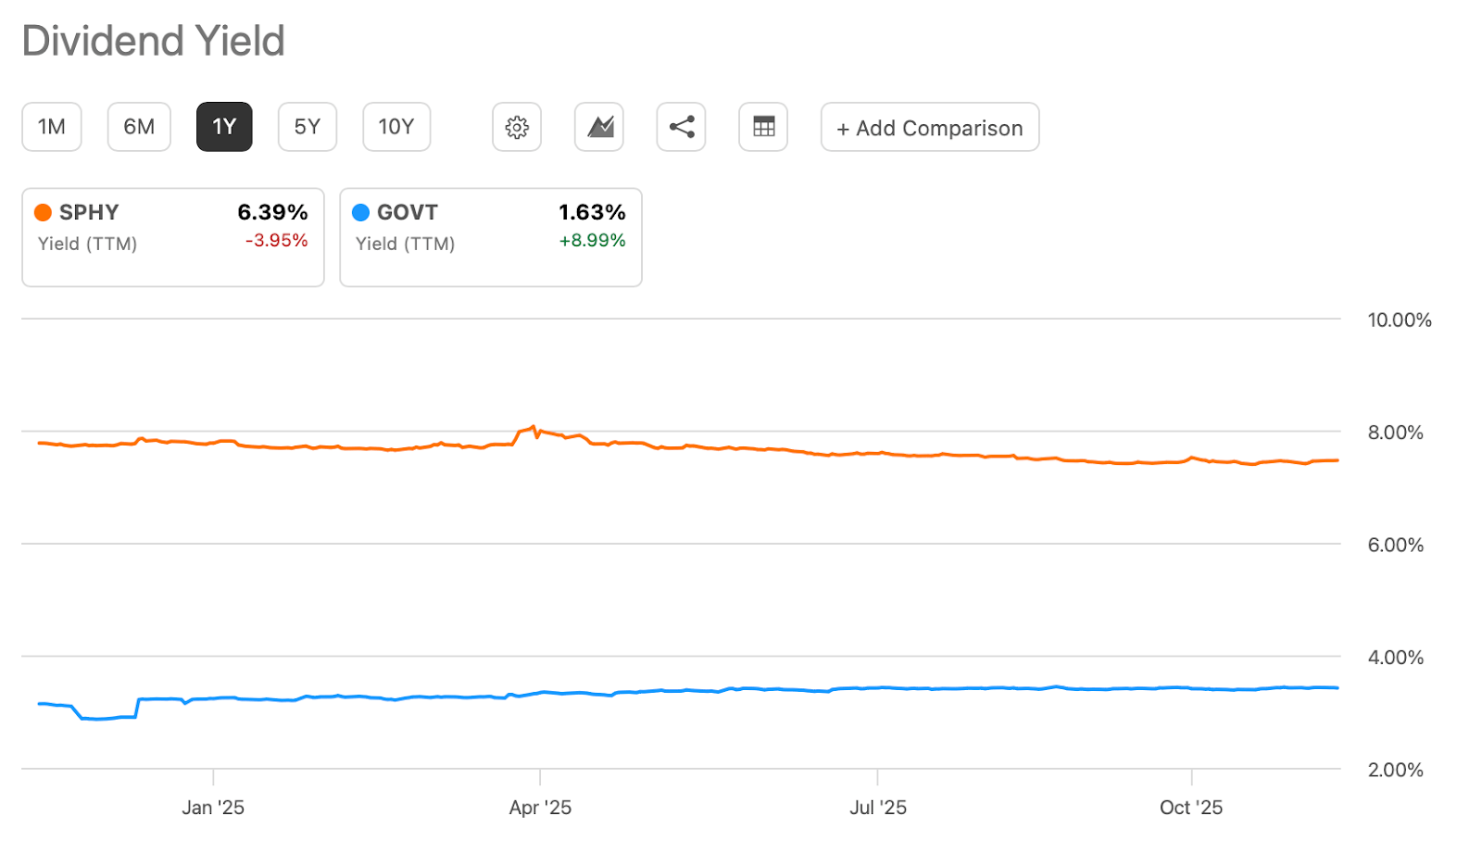The image size is (1482, 866).
Task: Click the 8.00% y-axis label
Action: (1395, 433)
